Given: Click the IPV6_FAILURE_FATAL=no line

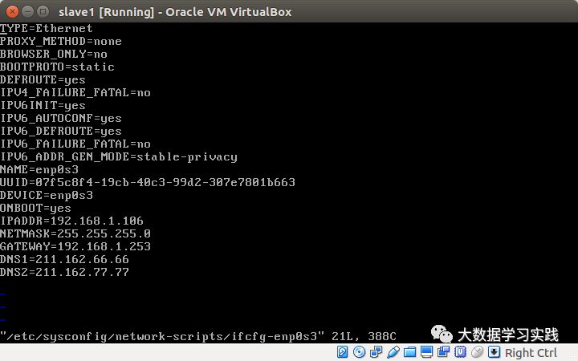Looking at the screenshot, I should [75, 144].
